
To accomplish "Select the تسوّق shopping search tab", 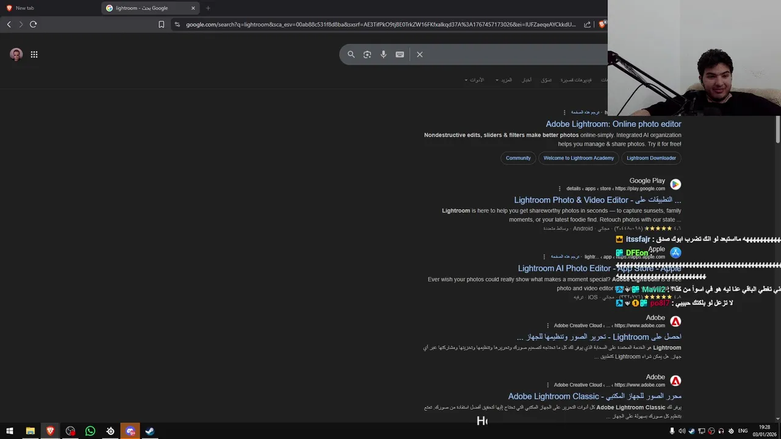I will click(546, 80).
